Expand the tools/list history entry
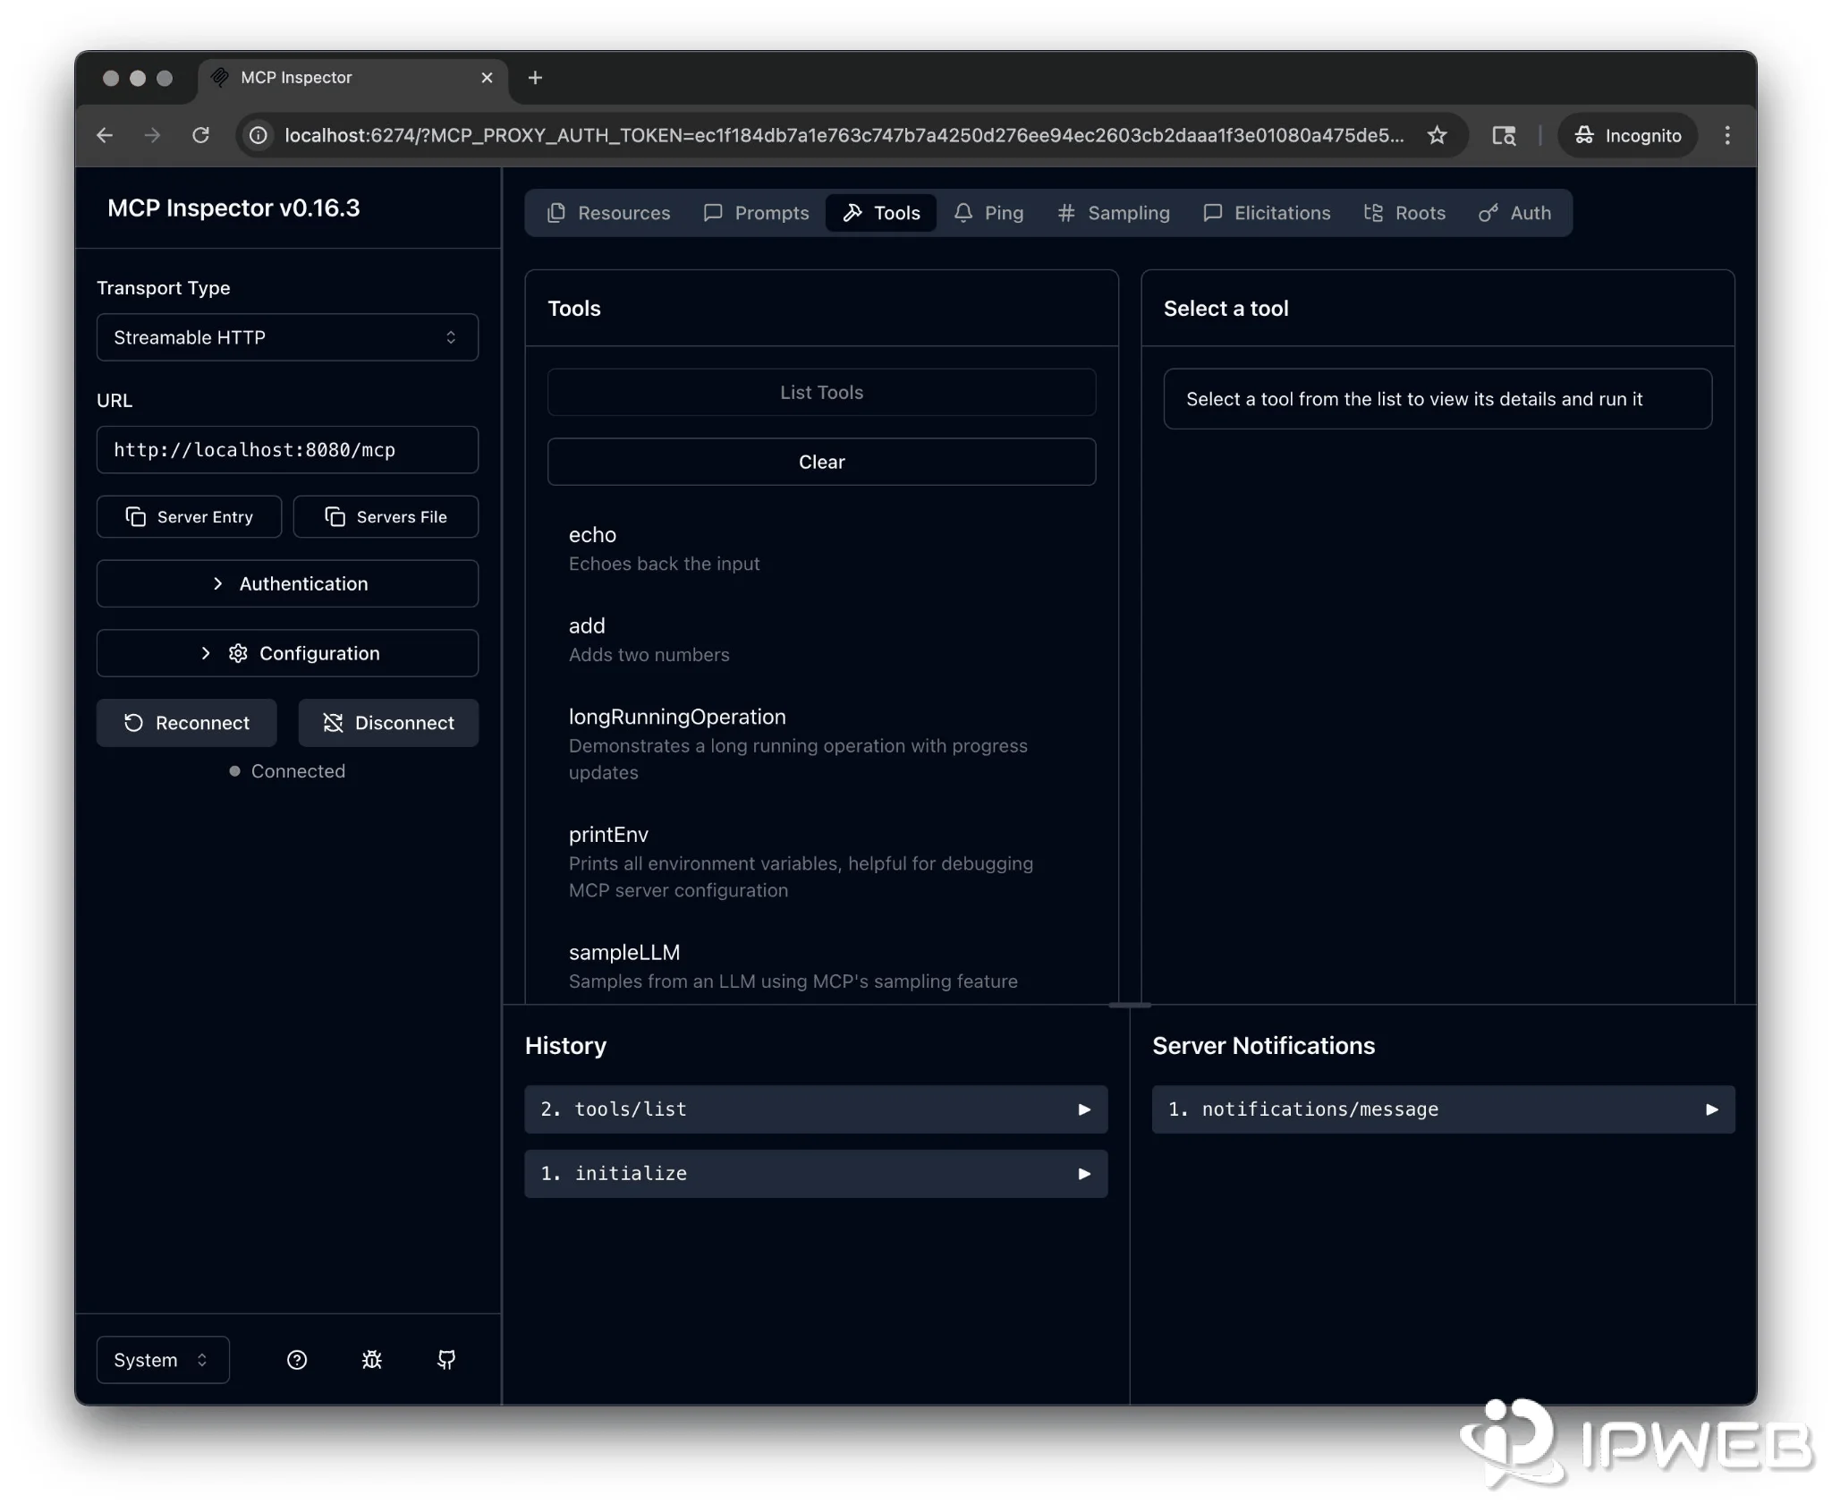 click(x=816, y=1109)
